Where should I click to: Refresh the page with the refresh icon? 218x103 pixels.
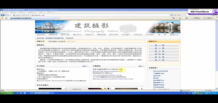[x=175, y=15]
